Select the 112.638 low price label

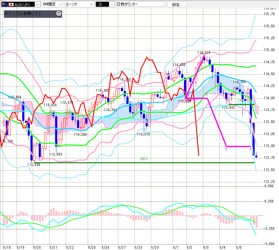coord(34,165)
